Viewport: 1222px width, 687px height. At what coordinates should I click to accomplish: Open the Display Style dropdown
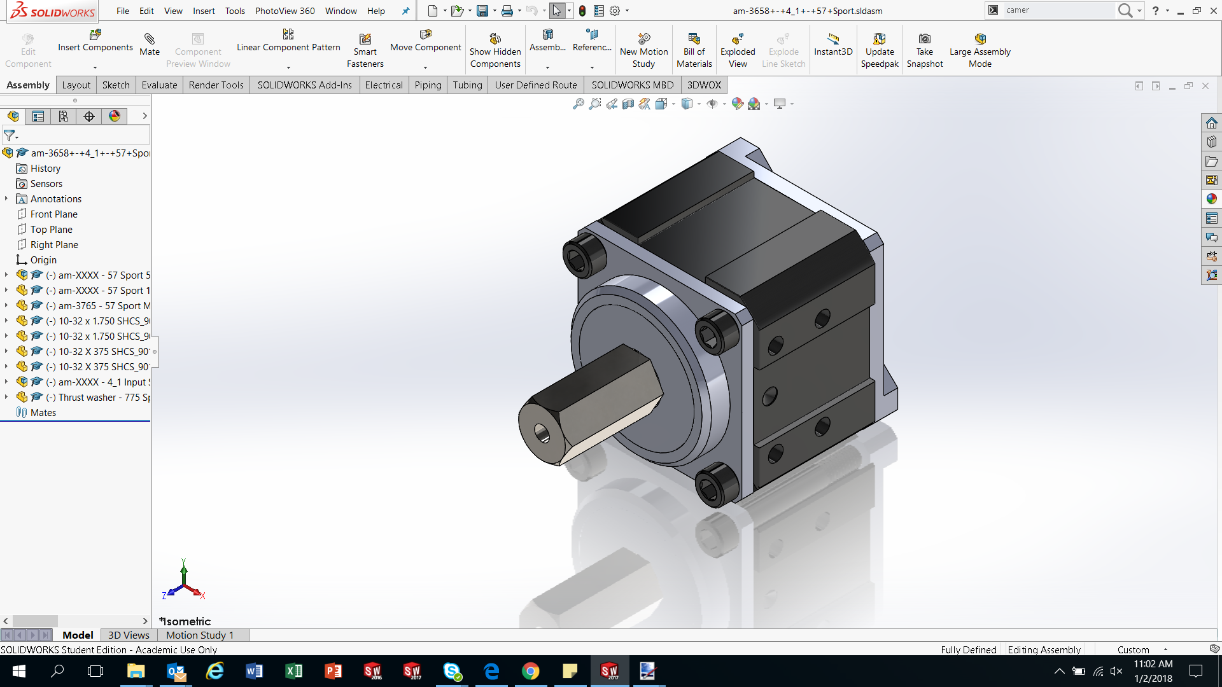click(x=699, y=103)
